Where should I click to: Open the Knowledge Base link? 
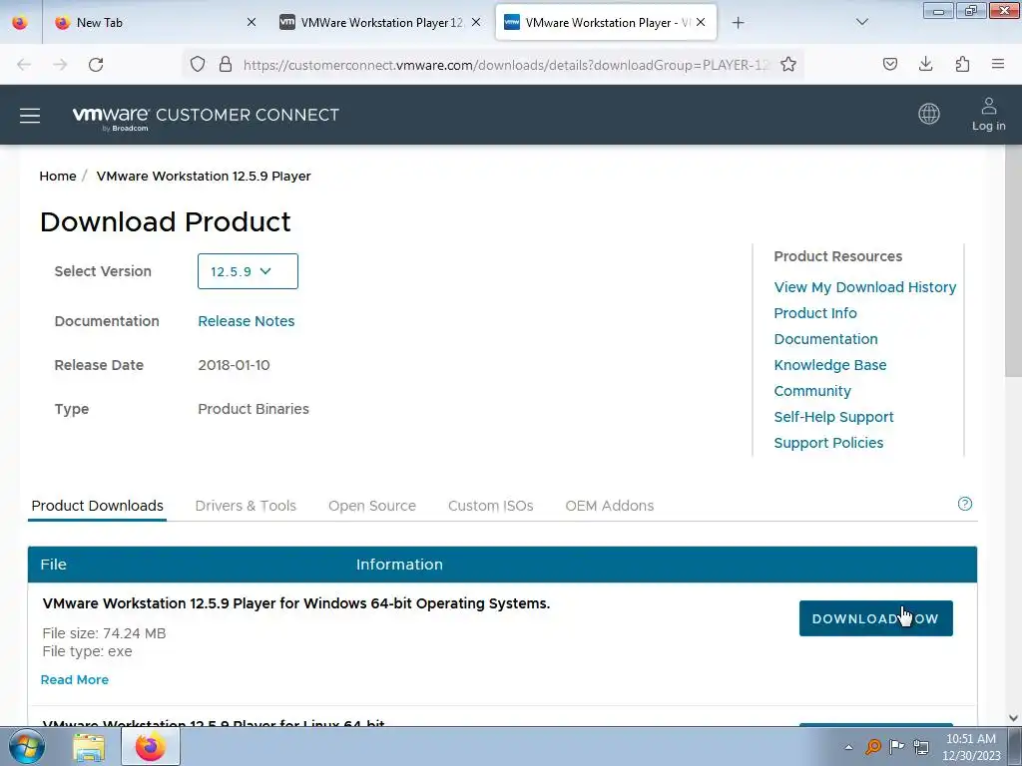pyautogui.click(x=830, y=365)
